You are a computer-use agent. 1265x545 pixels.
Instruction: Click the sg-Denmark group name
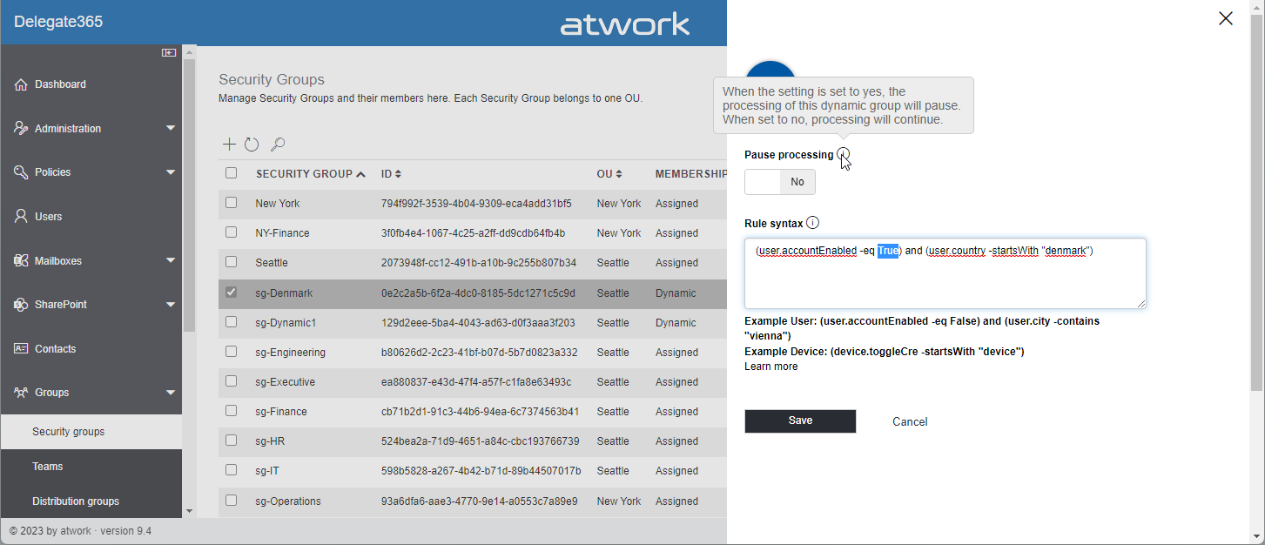[284, 293]
